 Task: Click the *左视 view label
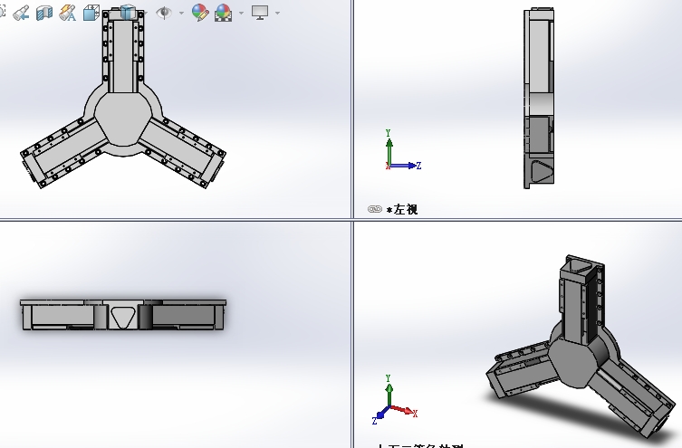[402, 209]
